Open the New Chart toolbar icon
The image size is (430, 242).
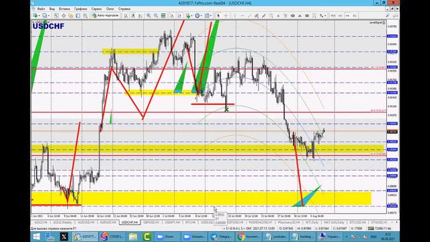point(35,15)
